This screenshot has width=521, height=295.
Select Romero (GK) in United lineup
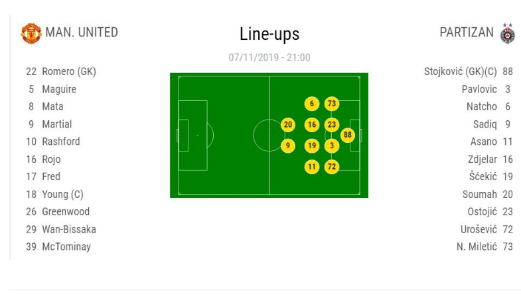[68, 72]
